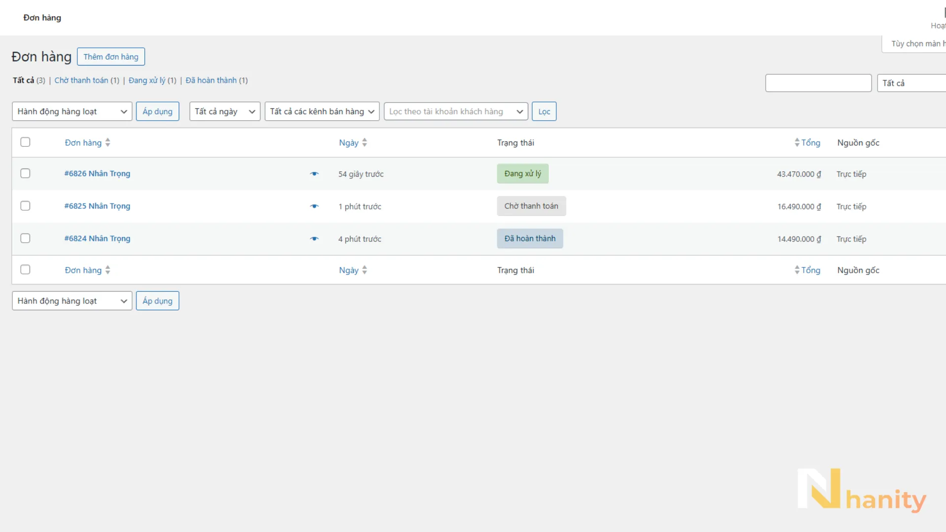The width and height of the screenshot is (946, 532).
Task: Filter by Đang xử lý (1)
Action: [152, 80]
